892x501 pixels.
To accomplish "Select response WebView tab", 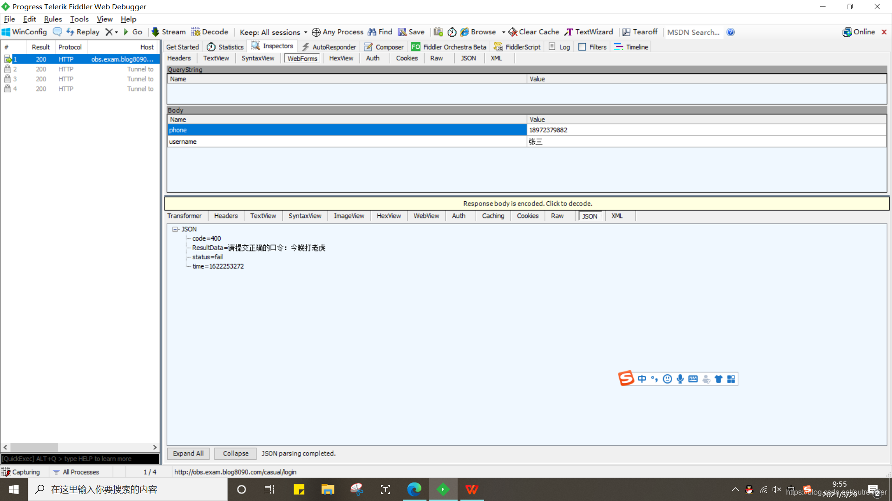I will click(x=426, y=216).
